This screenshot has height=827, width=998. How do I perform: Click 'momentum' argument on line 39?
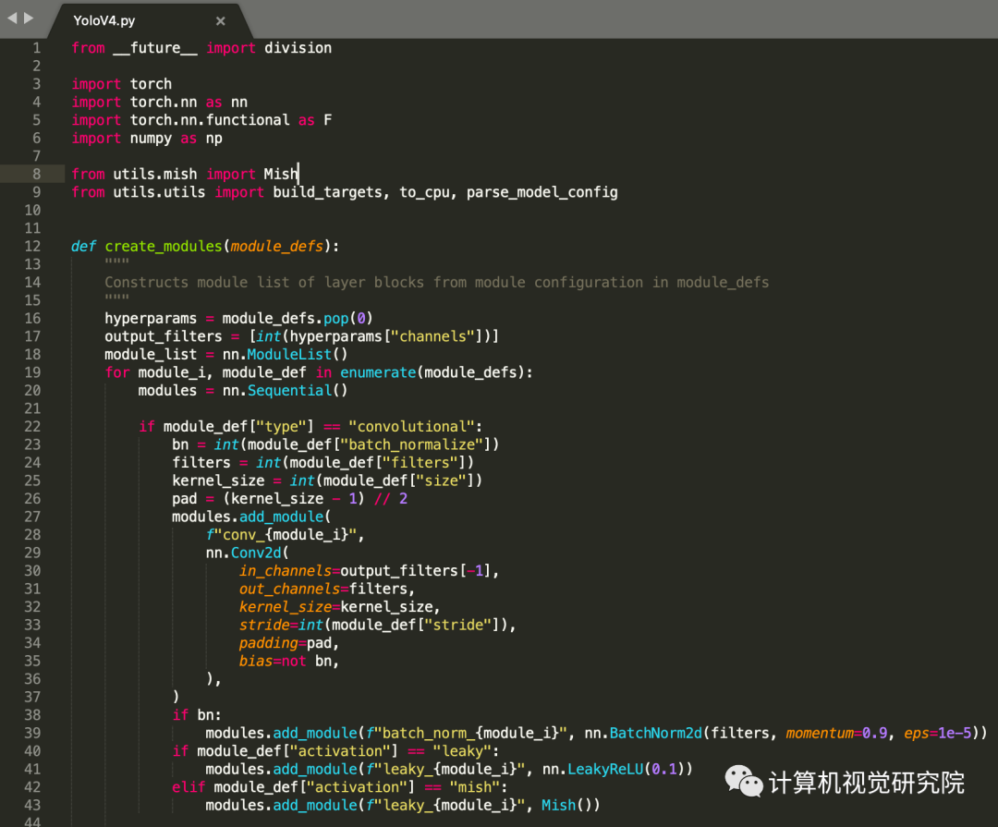pyautogui.click(x=820, y=733)
